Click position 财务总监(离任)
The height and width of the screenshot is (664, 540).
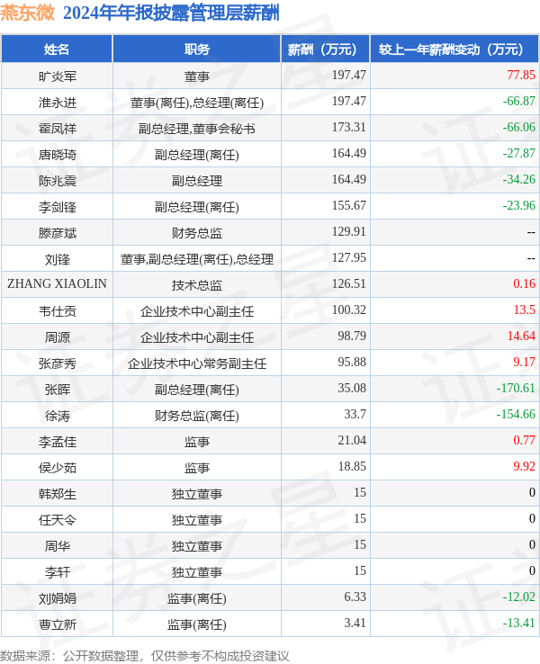[x=197, y=416]
